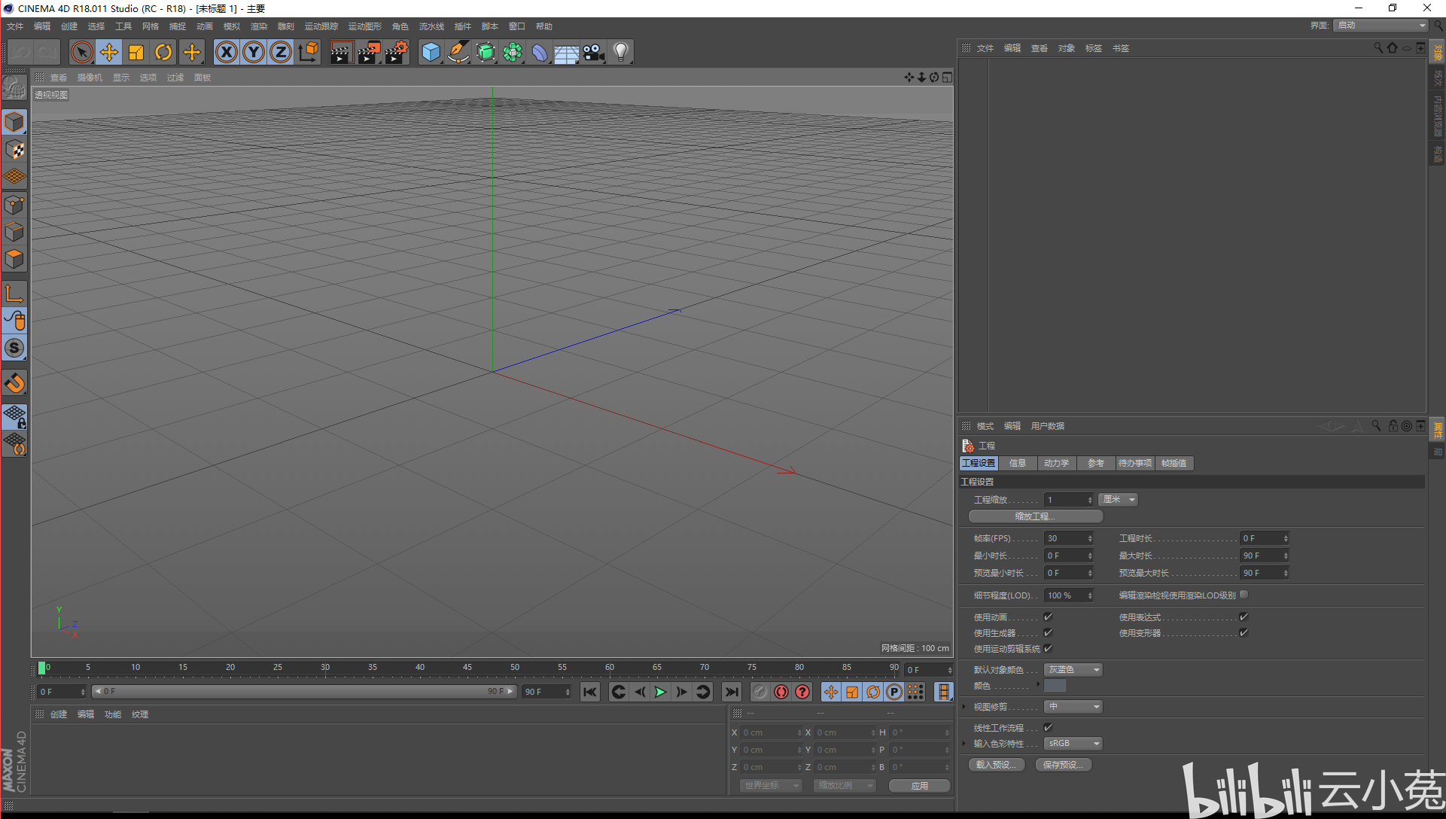Toggle 使用生成器 checkbox
The width and height of the screenshot is (1446, 819).
point(1048,632)
